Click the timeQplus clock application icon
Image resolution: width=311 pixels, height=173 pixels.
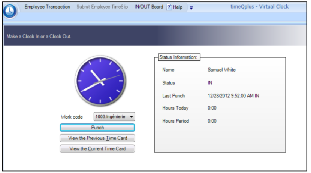pyautogui.click(x=10, y=11)
